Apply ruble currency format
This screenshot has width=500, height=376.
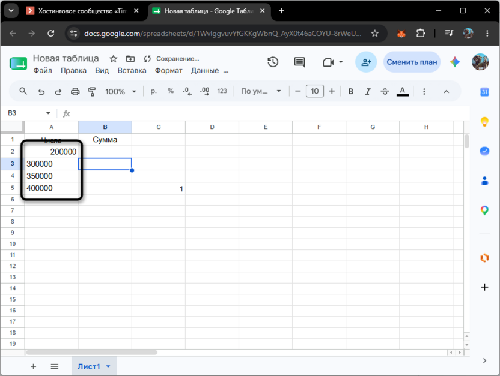click(154, 91)
